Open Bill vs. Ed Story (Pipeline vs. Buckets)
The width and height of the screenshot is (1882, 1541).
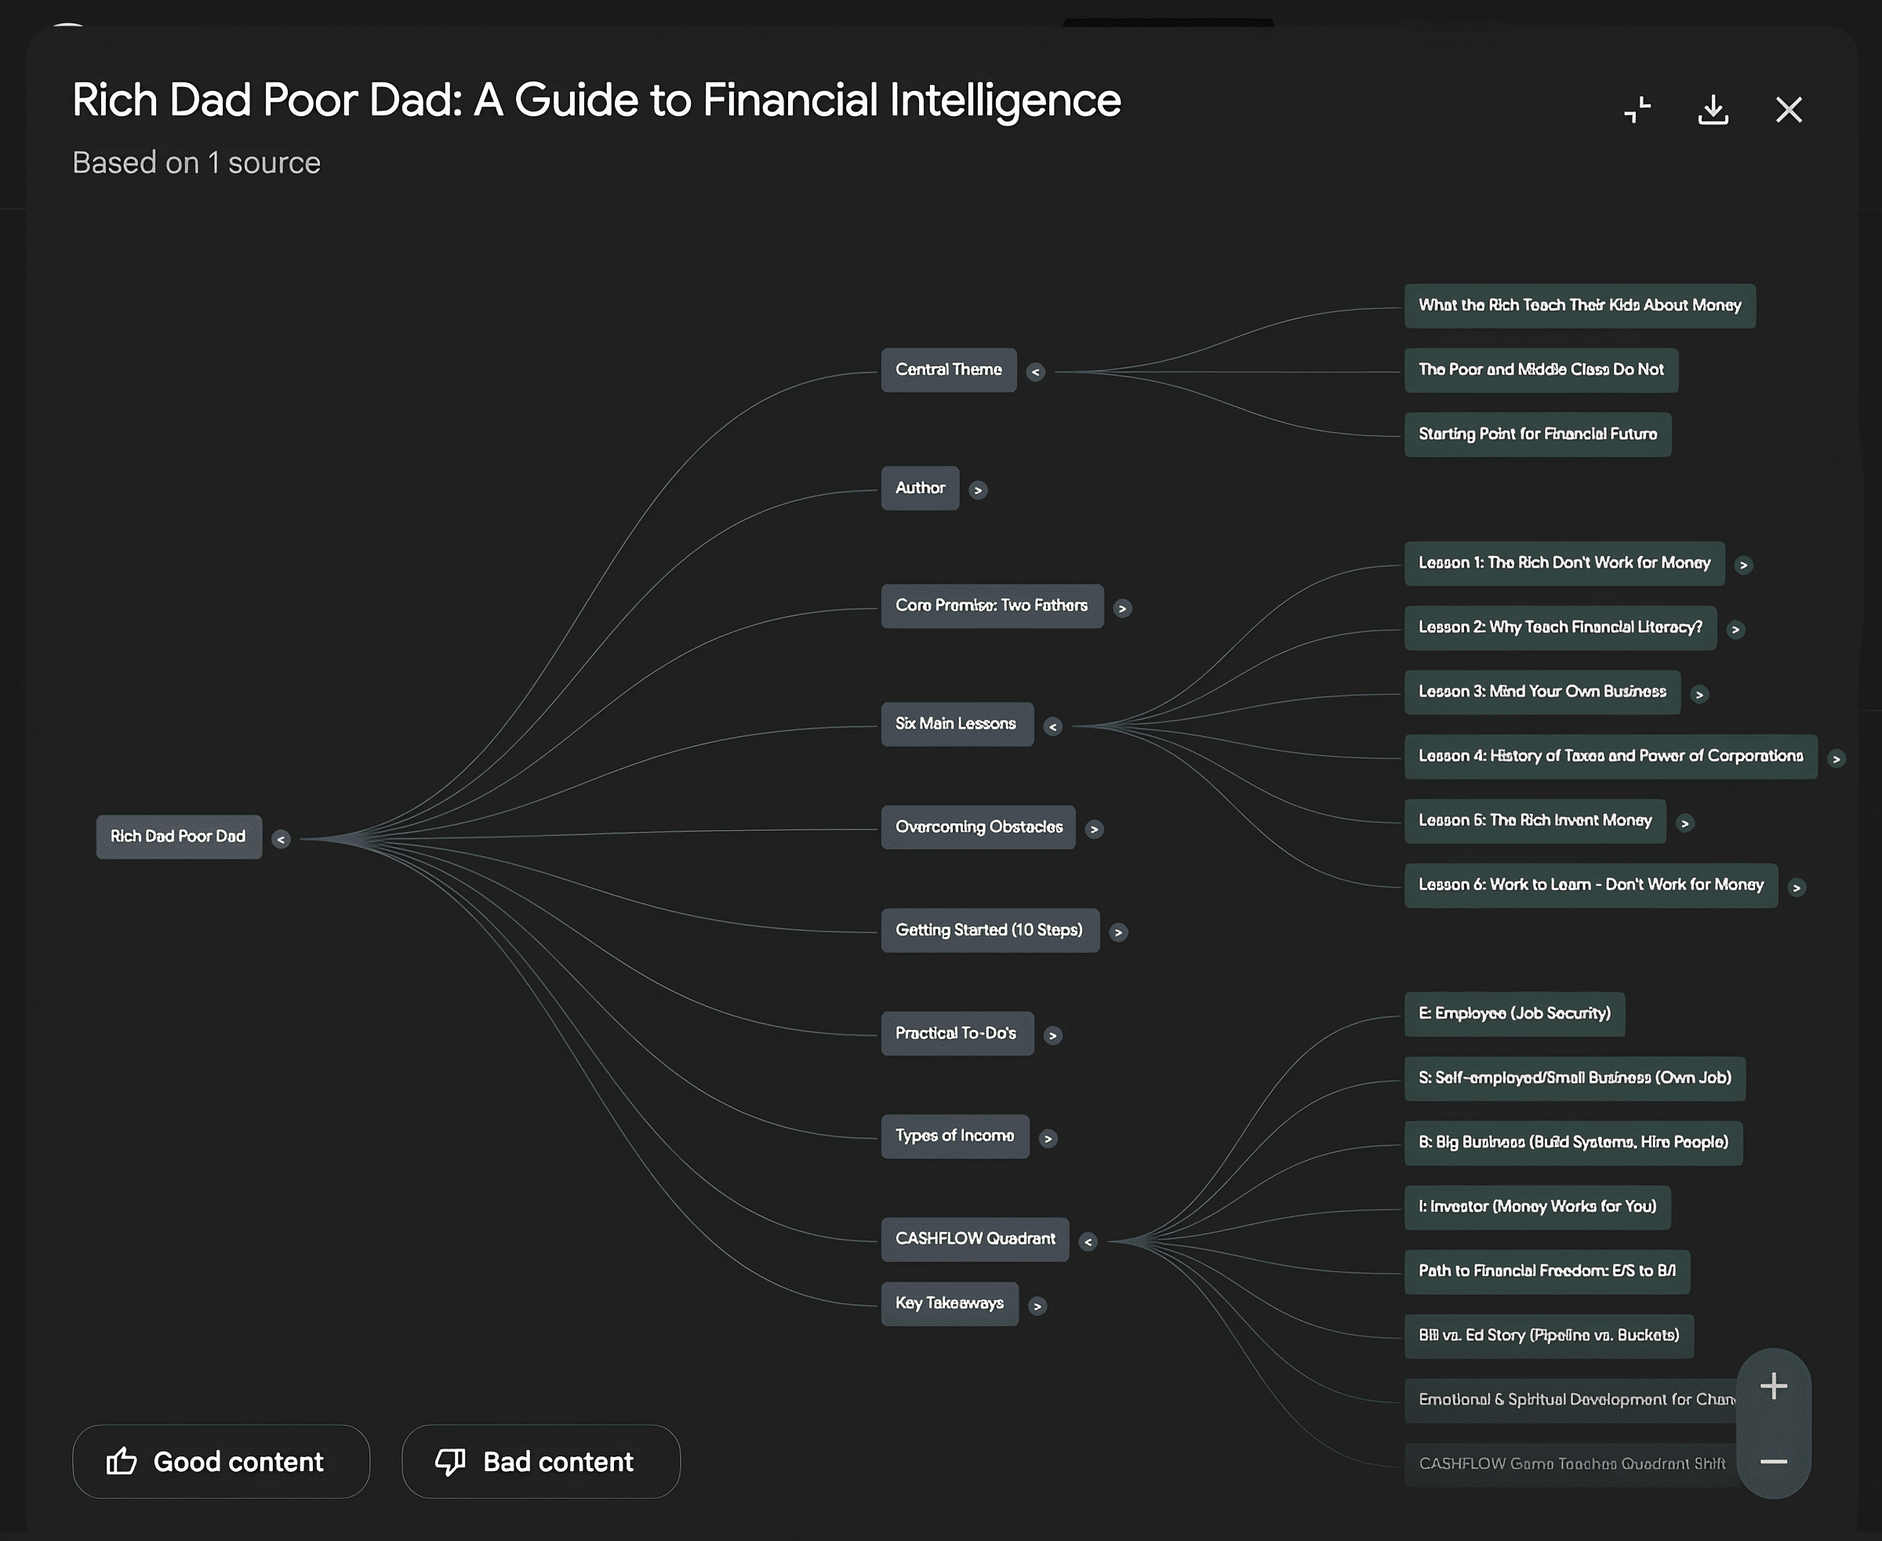point(1549,1336)
